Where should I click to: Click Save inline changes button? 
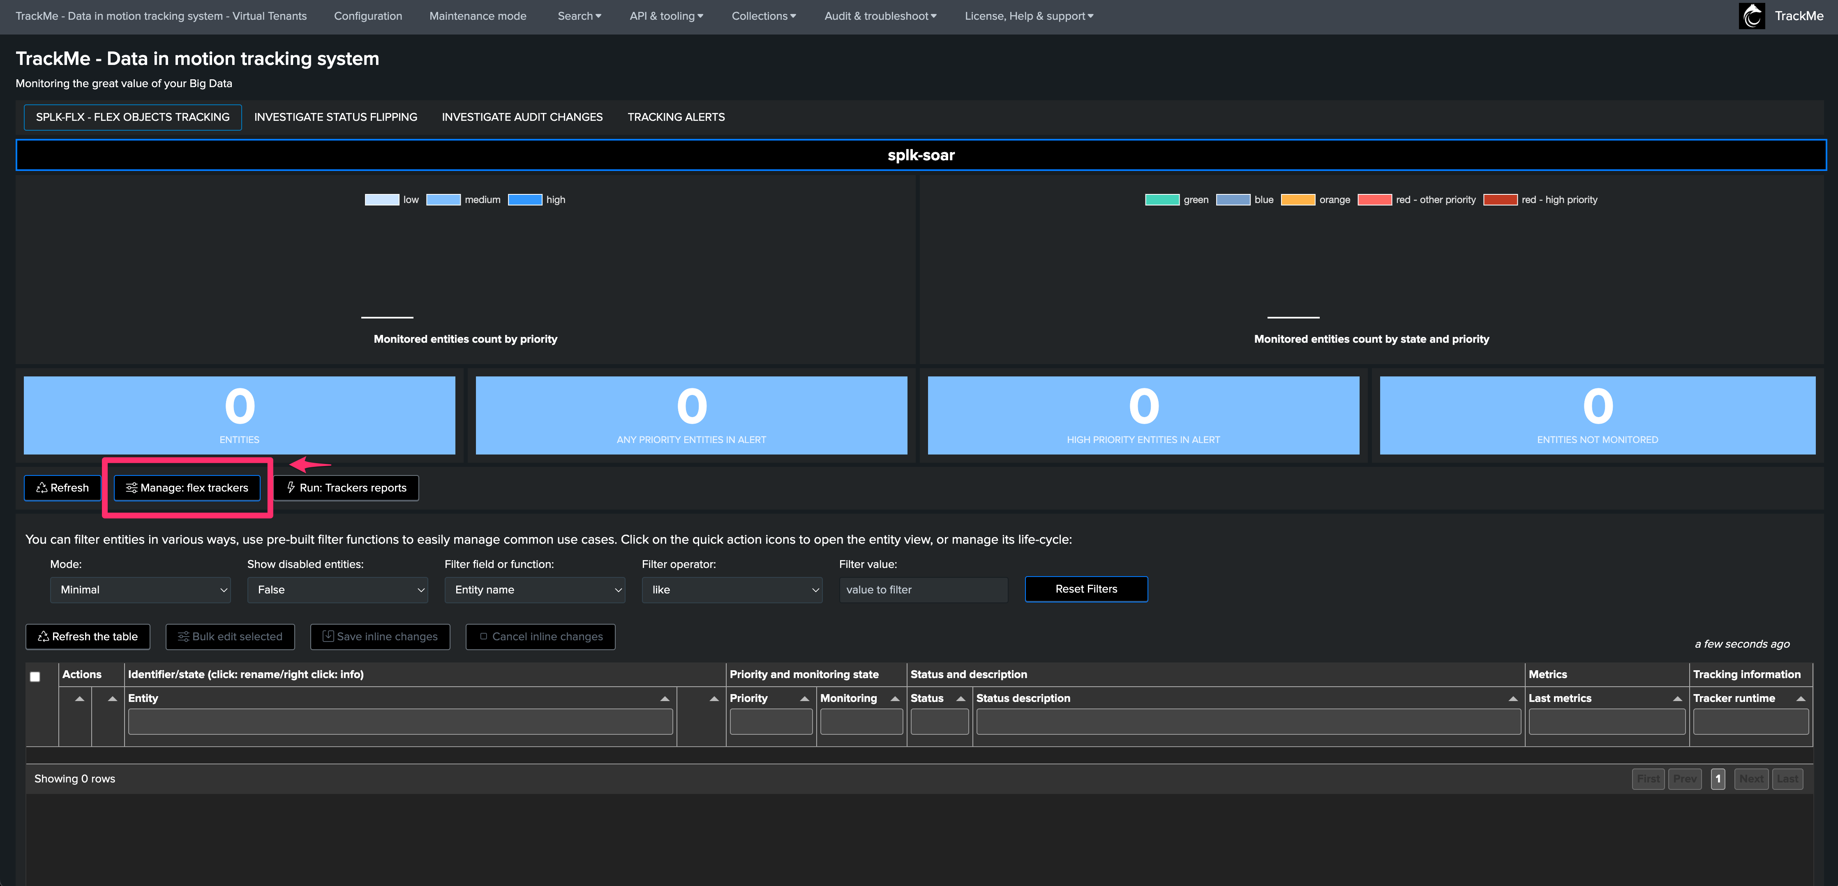(380, 637)
